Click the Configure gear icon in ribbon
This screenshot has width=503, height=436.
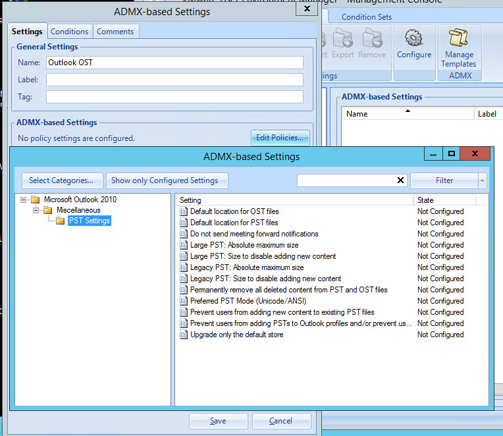tap(413, 38)
